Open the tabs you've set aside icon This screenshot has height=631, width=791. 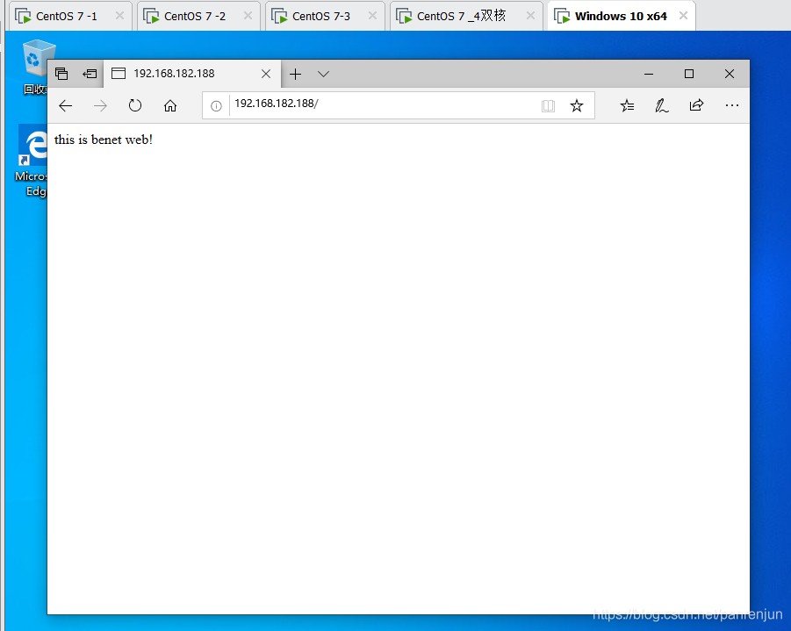(x=61, y=74)
